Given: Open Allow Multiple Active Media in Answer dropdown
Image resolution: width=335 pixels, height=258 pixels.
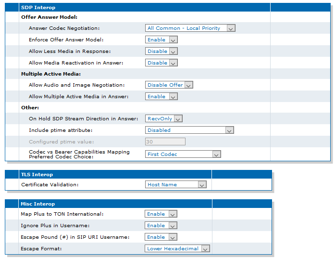Looking at the screenshot, I should pos(161,96).
